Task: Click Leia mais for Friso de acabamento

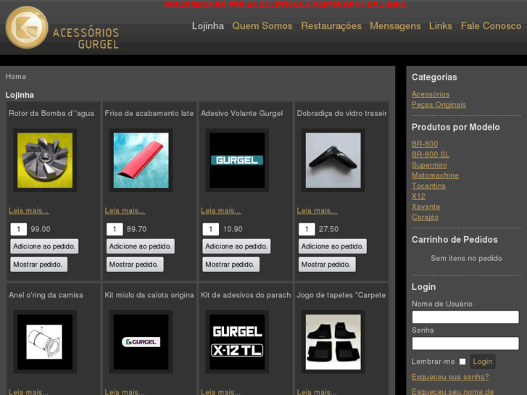Action: pos(125,211)
